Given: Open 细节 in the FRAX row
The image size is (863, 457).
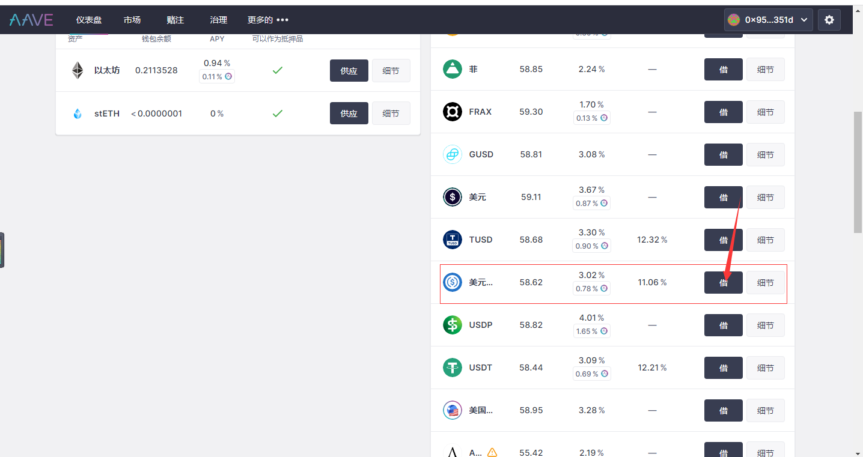Looking at the screenshot, I should click(766, 112).
